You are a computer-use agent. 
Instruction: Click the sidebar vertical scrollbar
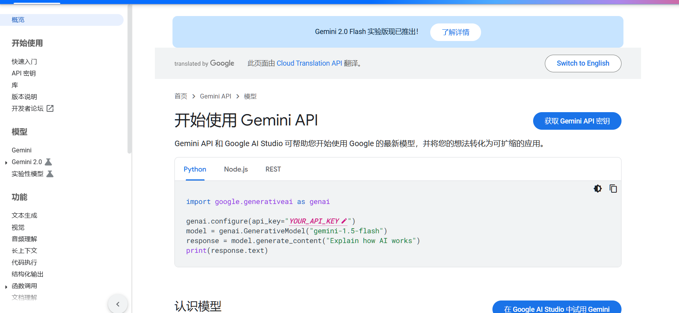pyautogui.click(x=129, y=78)
